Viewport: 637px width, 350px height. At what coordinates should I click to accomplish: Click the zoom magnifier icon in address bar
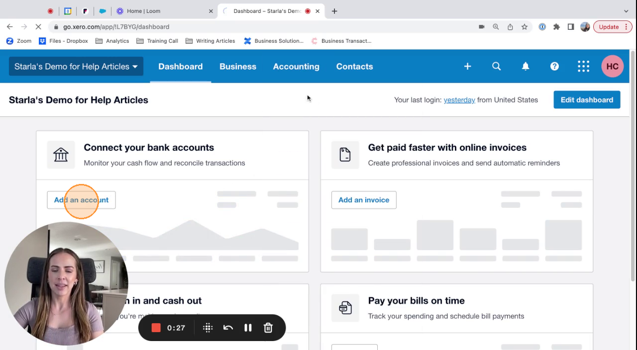[496, 27]
